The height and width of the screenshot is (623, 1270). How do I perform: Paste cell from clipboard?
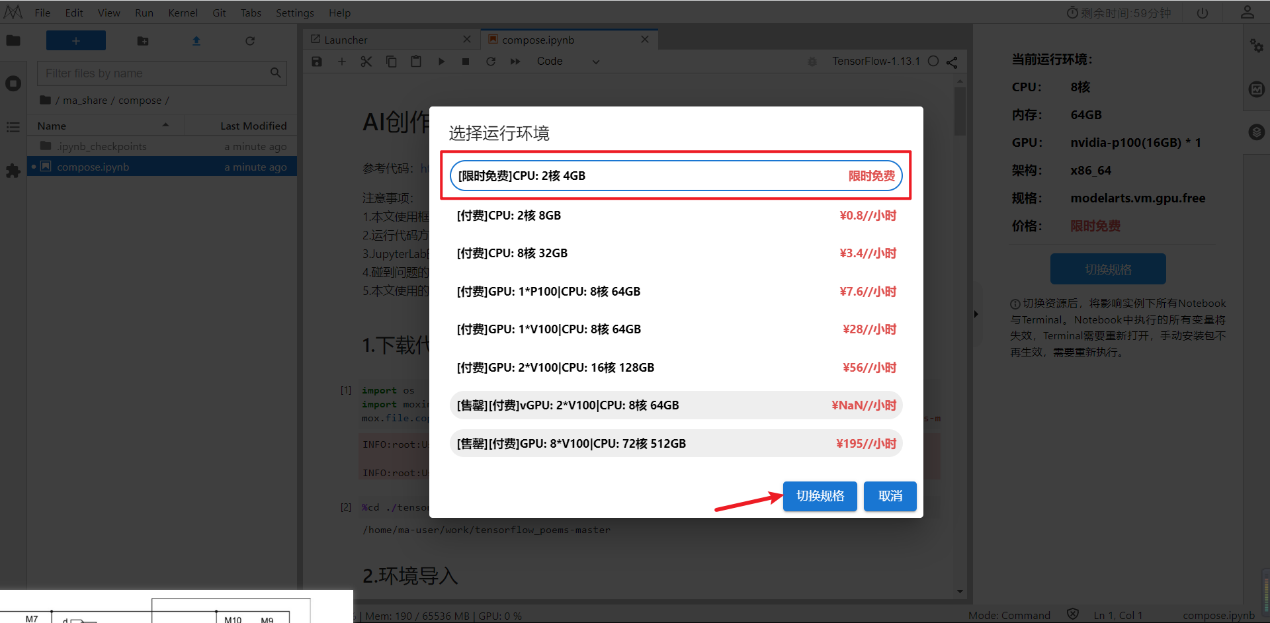click(416, 62)
